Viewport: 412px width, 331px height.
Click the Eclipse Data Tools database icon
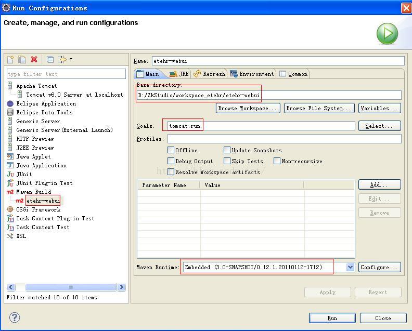coord(10,112)
